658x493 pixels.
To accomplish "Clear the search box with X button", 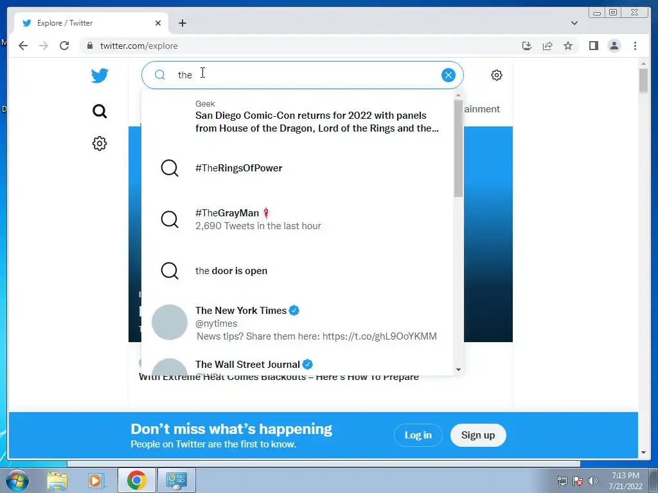I will coord(448,75).
